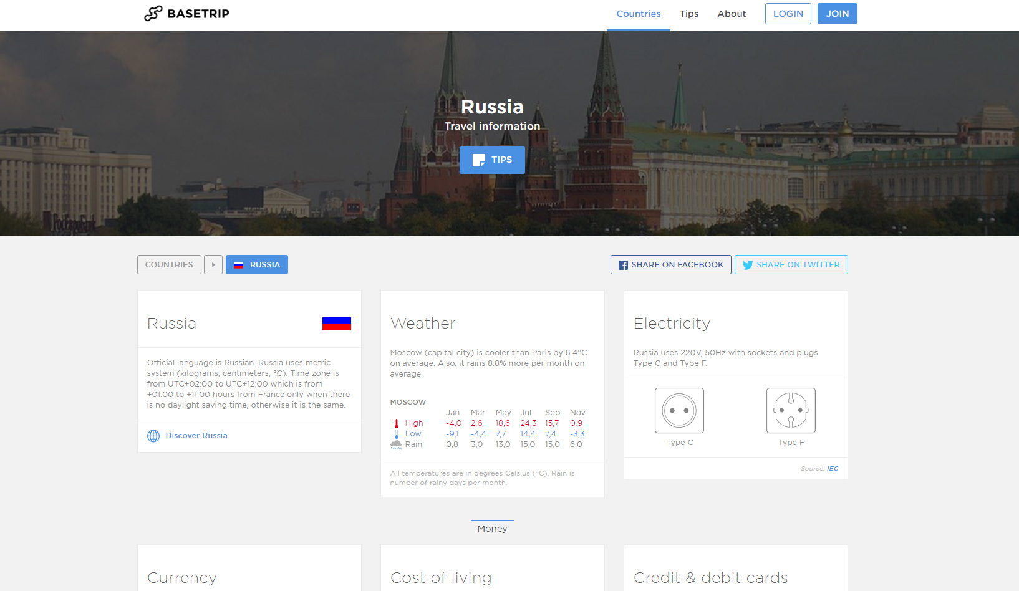This screenshot has width=1019, height=591.
Task: Go to the About page
Action: [731, 14]
